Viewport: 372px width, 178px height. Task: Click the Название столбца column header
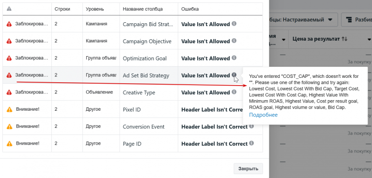click(x=142, y=9)
